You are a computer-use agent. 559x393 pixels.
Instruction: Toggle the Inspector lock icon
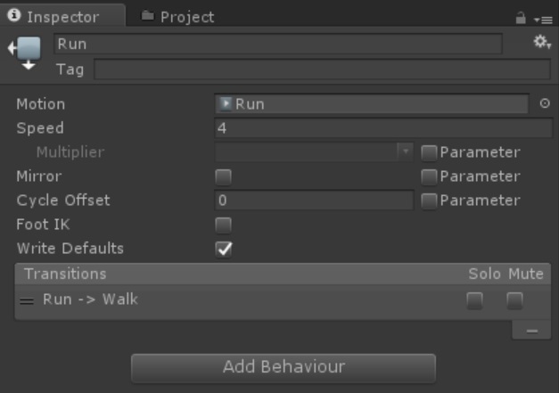click(x=521, y=18)
